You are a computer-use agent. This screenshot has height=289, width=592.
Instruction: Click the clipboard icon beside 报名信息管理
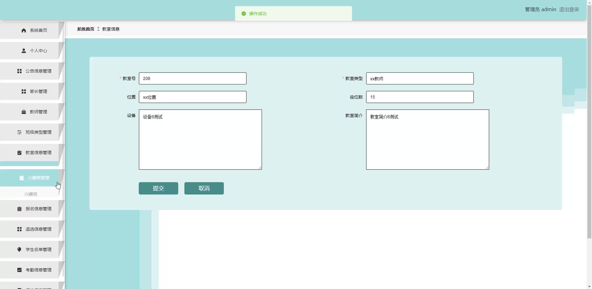click(x=19, y=209)
